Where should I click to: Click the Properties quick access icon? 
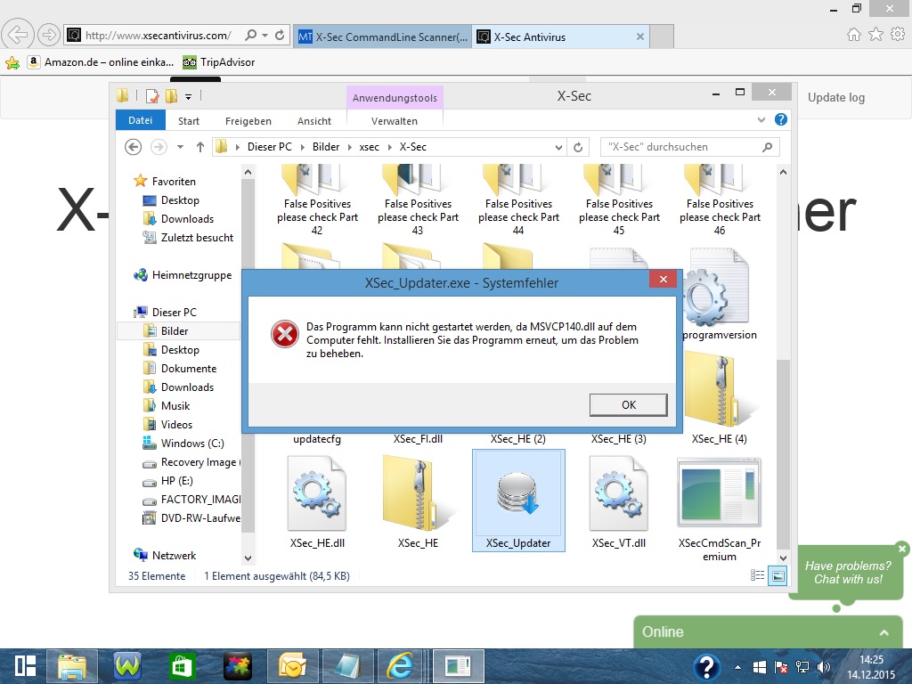(152, 96)
